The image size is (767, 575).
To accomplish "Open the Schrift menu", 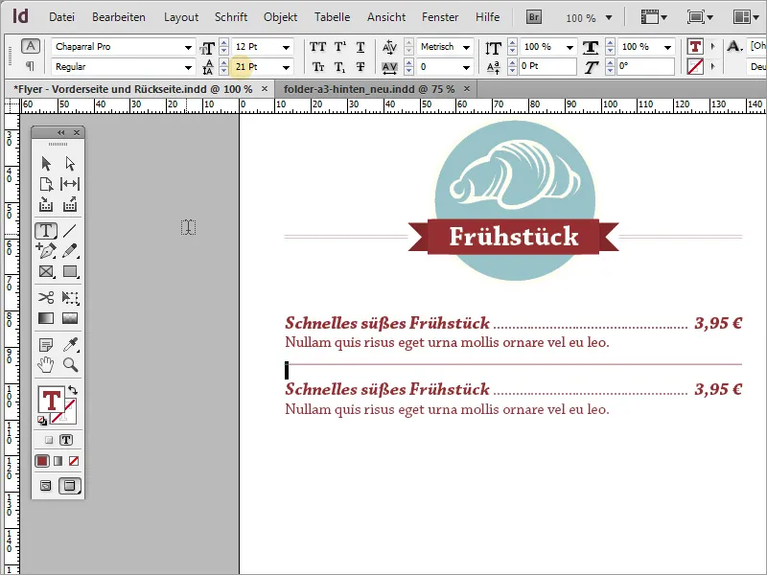I will [231, 17].
